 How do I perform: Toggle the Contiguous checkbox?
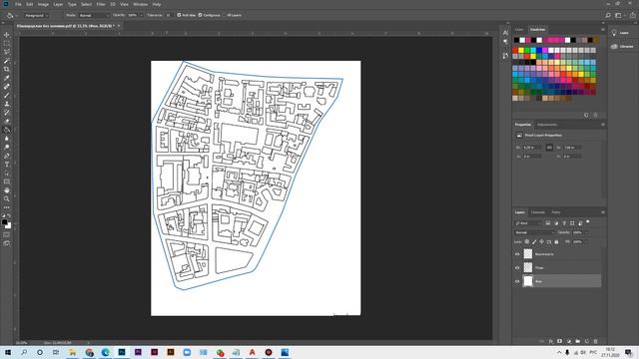click(x=200, y=15)
